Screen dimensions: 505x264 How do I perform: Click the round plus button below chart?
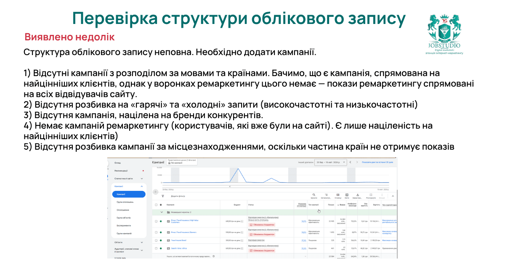[x=155, y=192]
